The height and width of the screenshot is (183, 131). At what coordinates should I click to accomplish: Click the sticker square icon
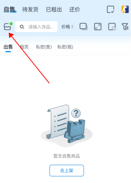[112, 27]
